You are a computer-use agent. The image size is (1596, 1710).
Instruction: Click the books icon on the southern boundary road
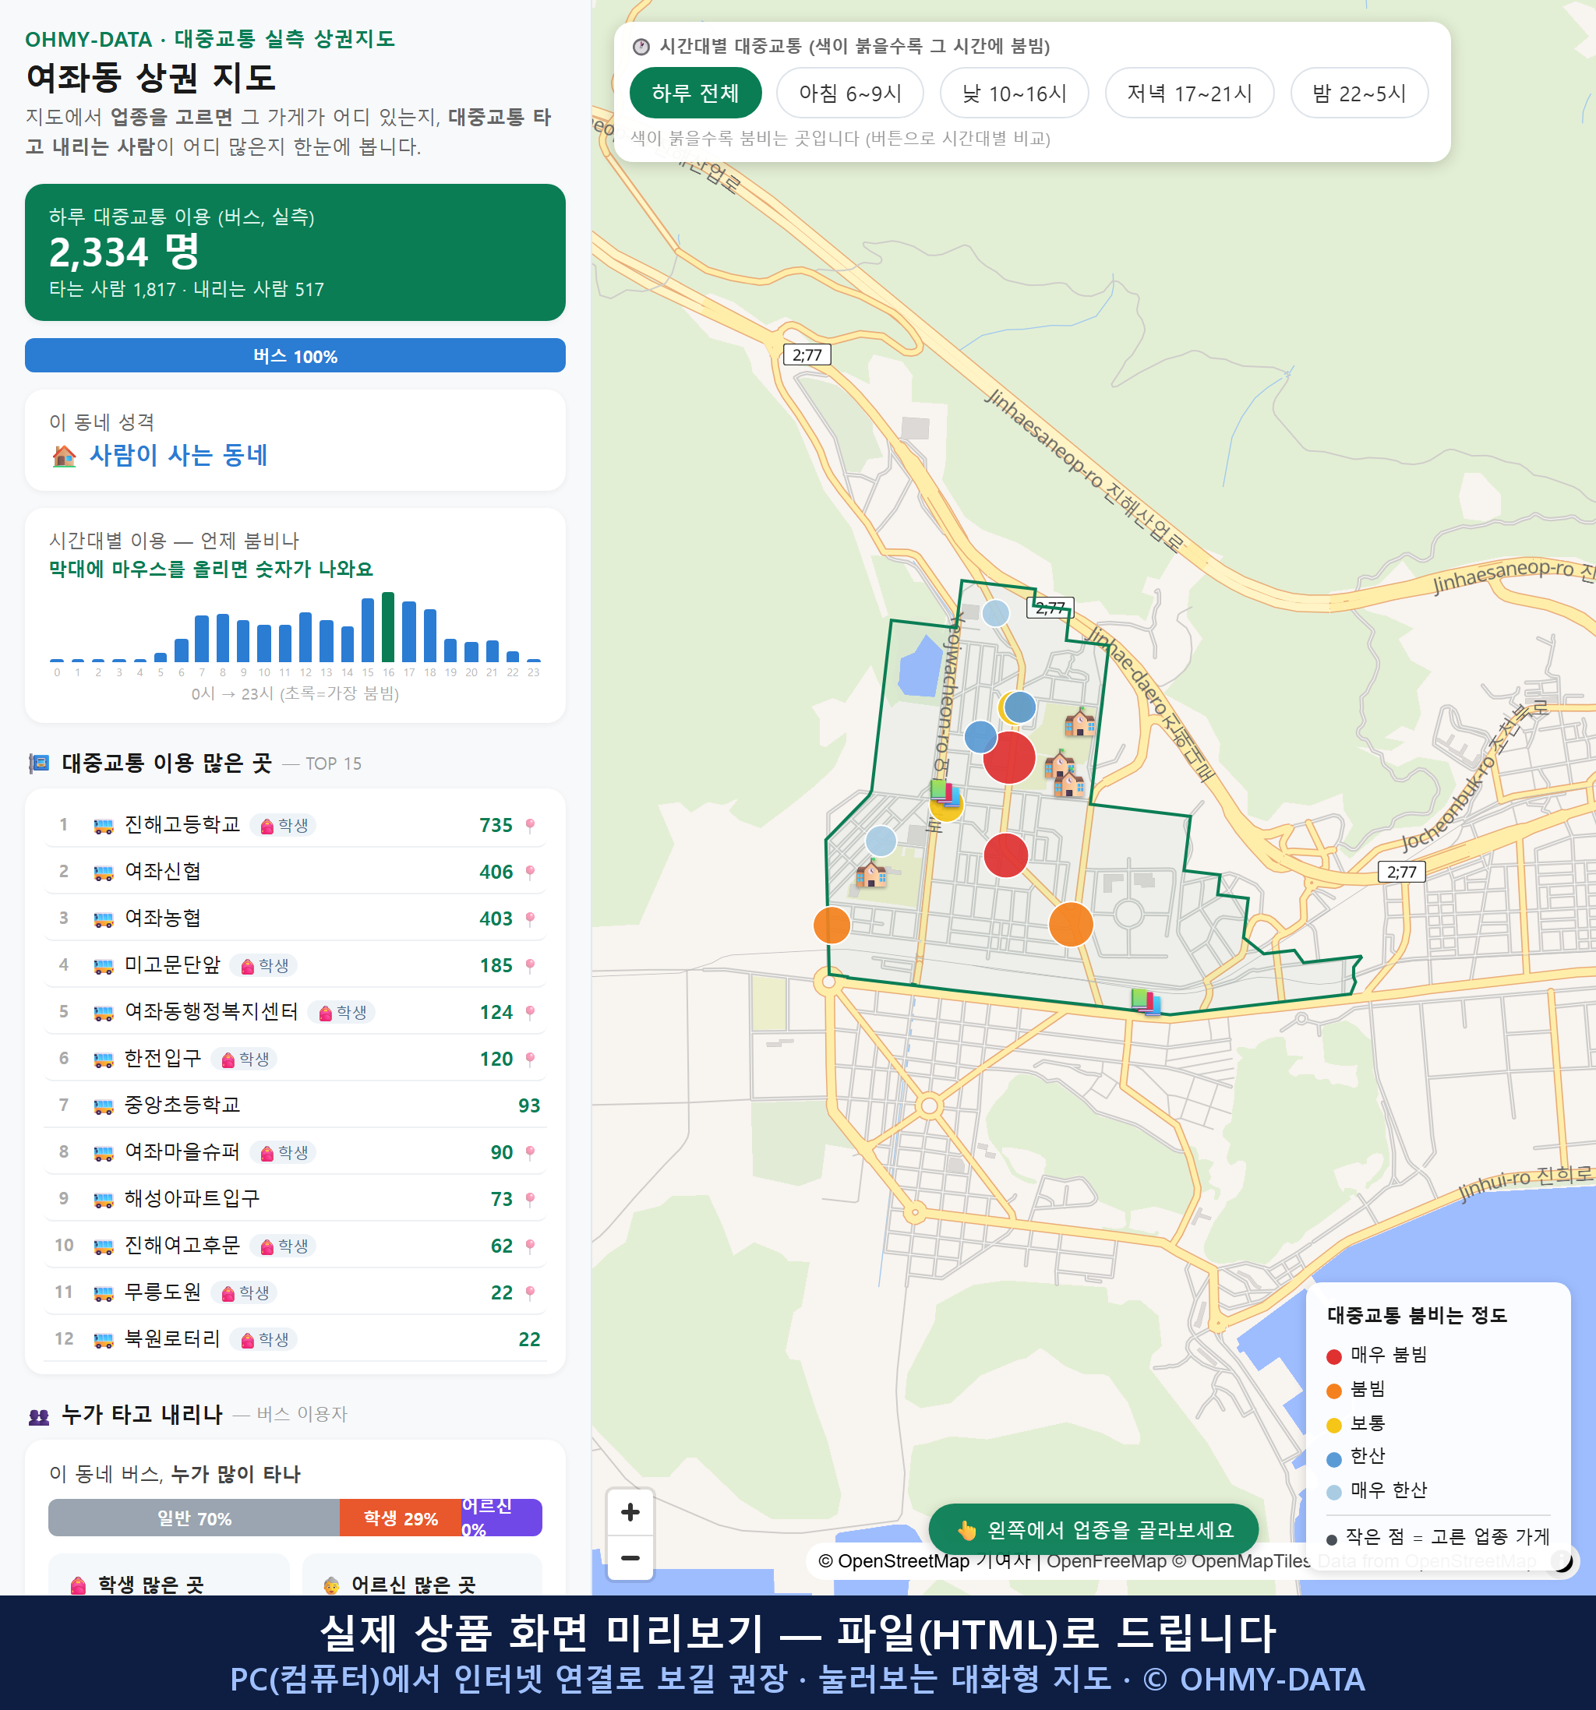pos(1146,1001)
